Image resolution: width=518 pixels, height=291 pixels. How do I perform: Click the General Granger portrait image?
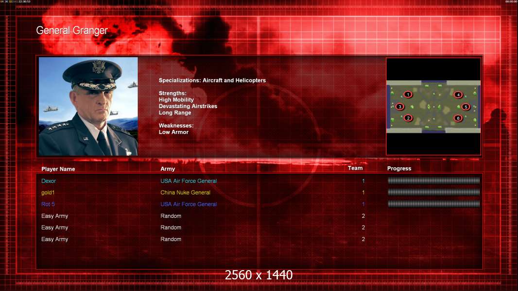[x=88, y=106]
